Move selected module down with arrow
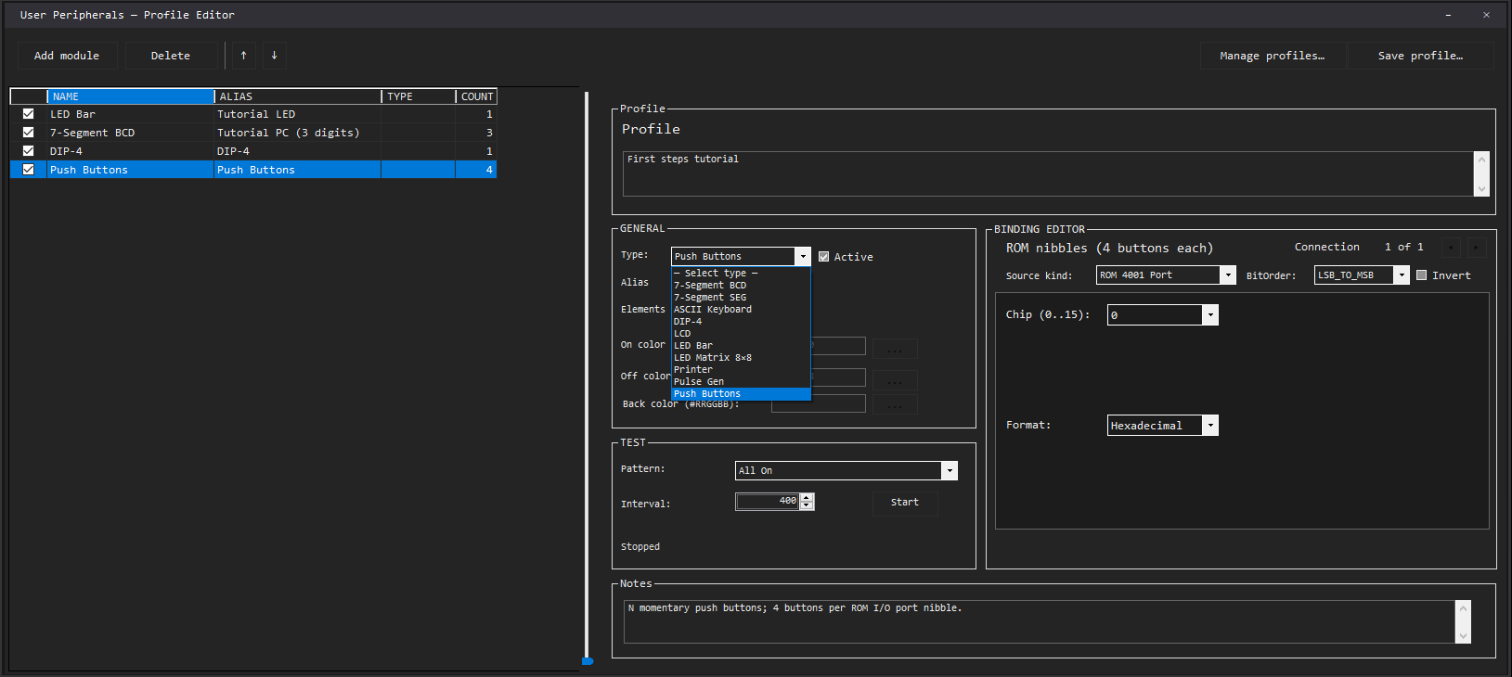This screenshot has height=677, width=1512. click(x=274, y=56)
